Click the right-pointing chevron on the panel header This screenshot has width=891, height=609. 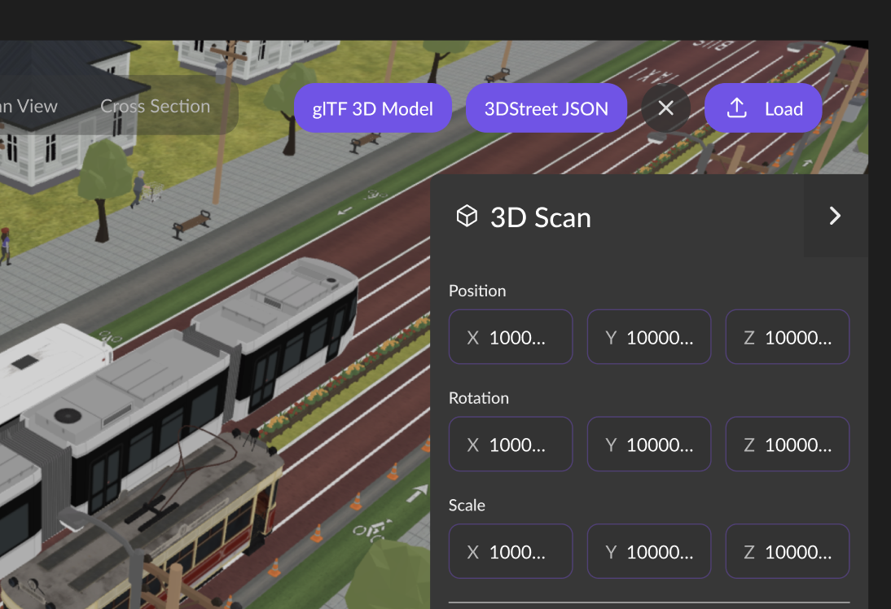point(835,216)
